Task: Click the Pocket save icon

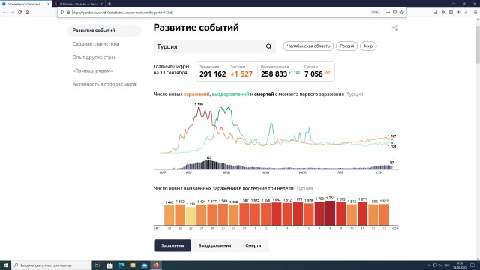Action: [395, 13]
